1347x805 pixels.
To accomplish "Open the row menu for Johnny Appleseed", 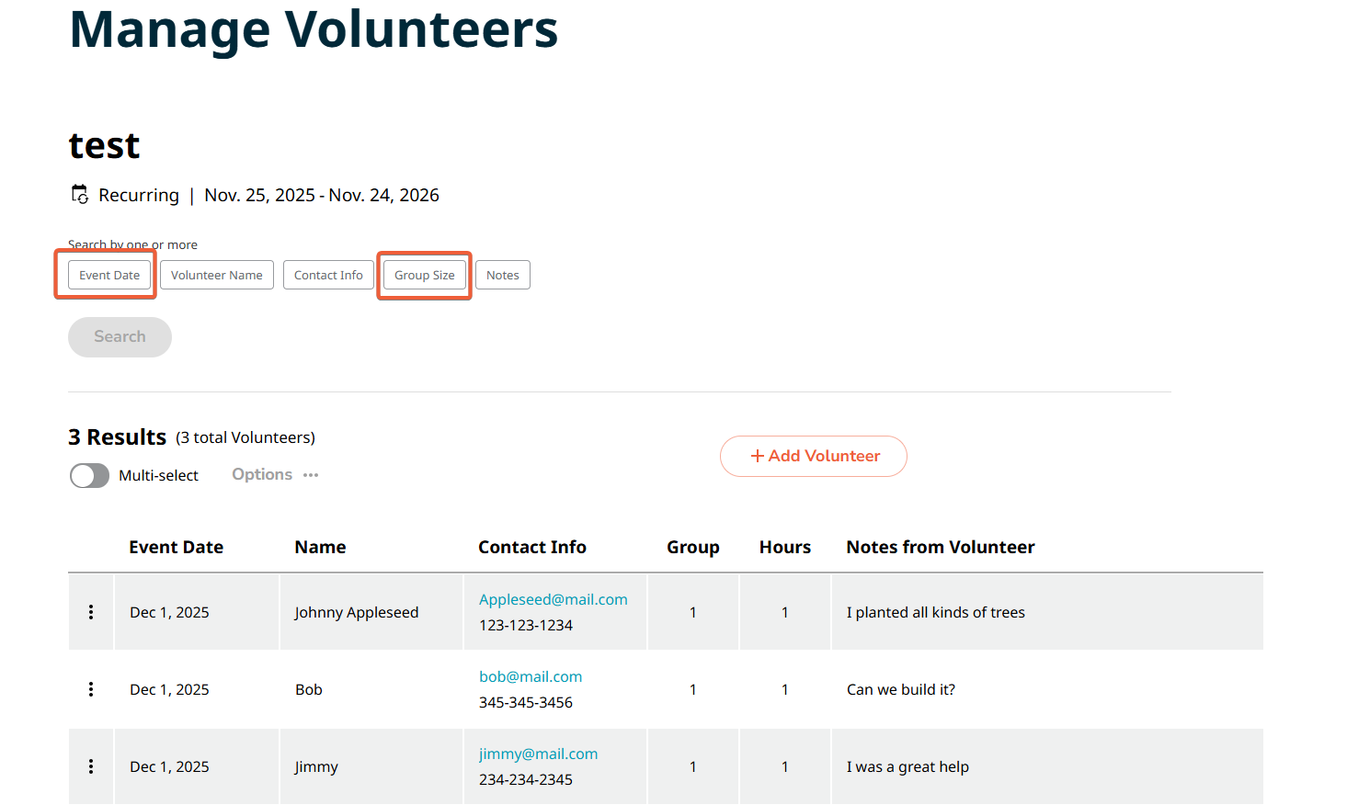I will [91, 612].
